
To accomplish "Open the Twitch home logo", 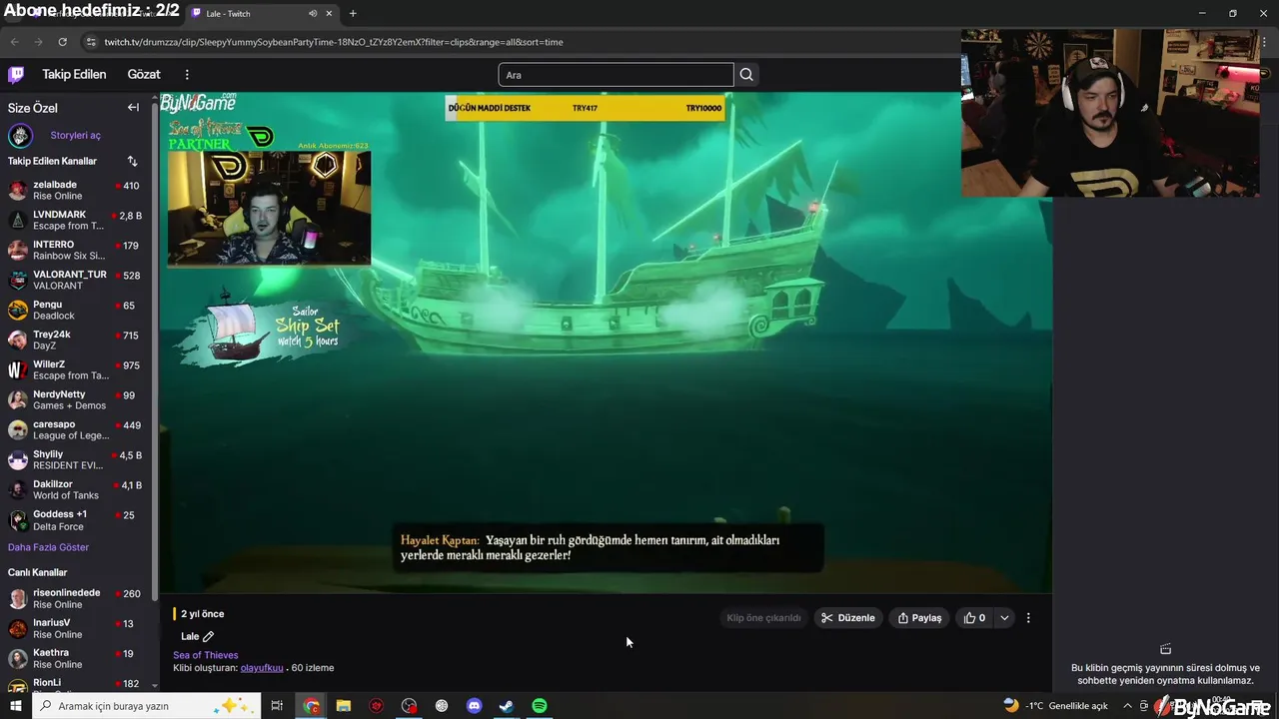I will tap(16, 75).
